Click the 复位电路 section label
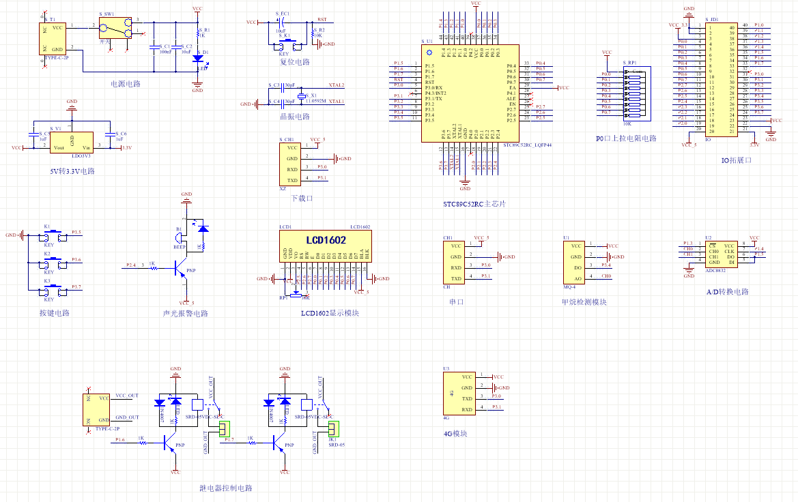The height and width of the screenshot is (502, 798). tap(295, 62)
